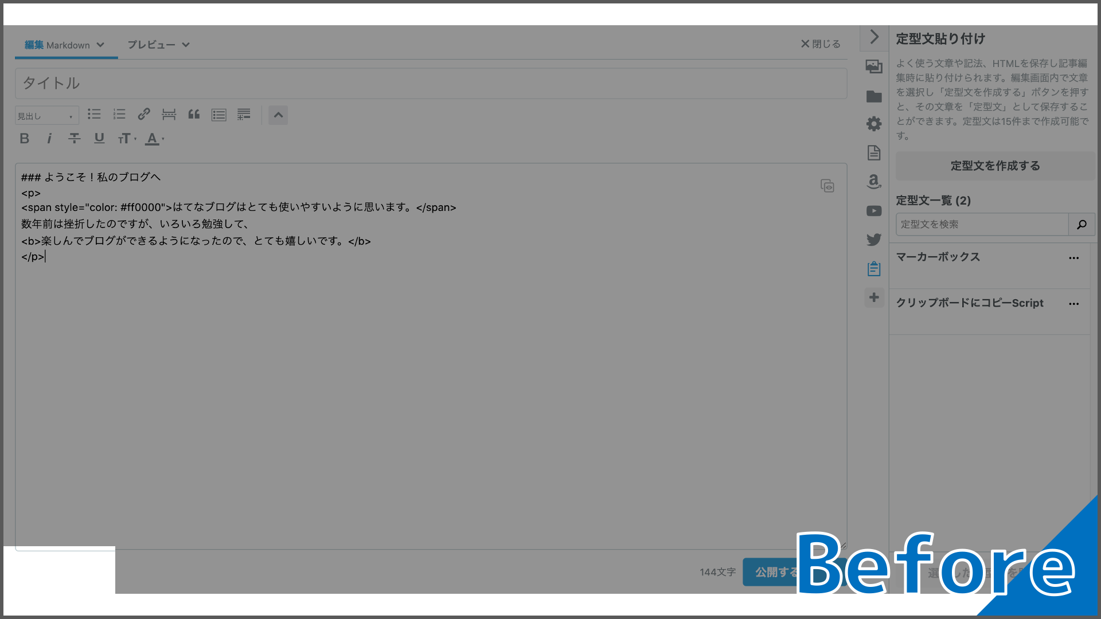Screen dimensions: 1101x619
Task: Insert a bulleted list
Action: point(94,115)
